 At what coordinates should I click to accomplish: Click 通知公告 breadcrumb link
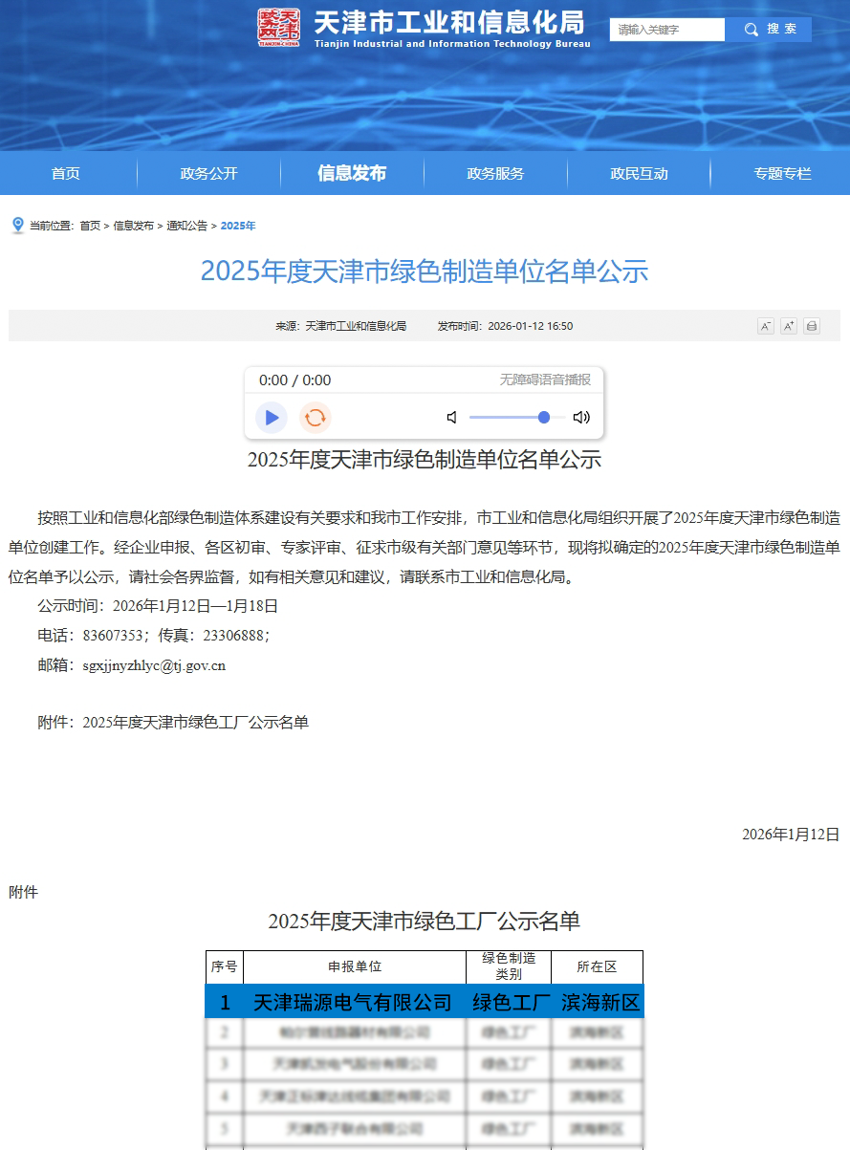tap(186, 227)
